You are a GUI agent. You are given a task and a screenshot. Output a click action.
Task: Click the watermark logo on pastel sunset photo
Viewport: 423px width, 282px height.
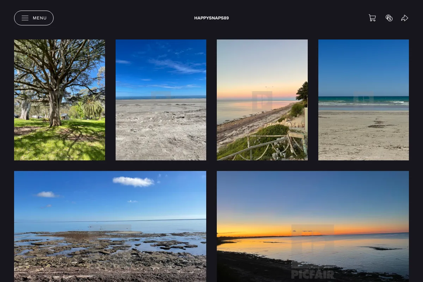click(262, 101)
